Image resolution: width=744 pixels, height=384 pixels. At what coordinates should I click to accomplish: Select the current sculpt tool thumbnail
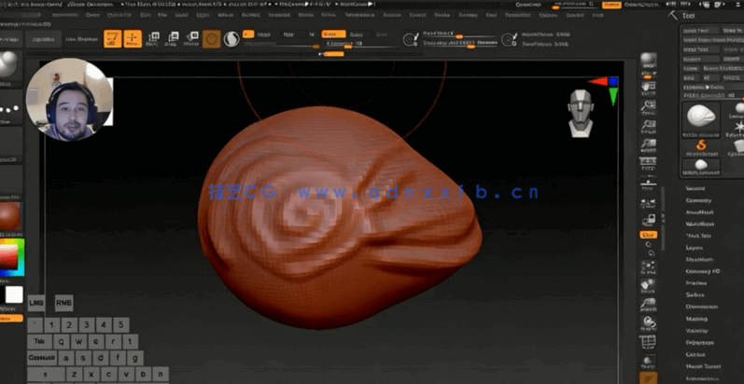pos(701,119)
